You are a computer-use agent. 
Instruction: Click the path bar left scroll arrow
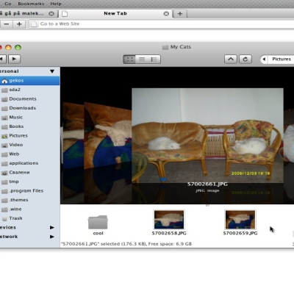coord(264,59)
